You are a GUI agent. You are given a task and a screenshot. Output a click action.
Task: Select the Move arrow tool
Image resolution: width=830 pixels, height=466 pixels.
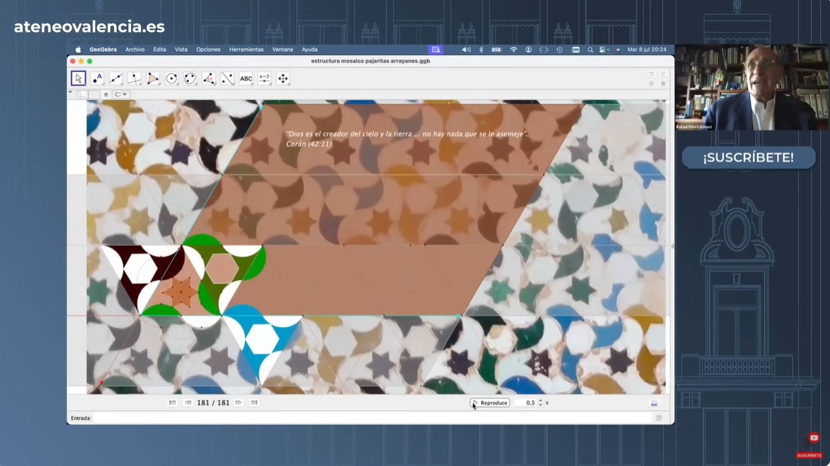pyautogui.click(x=78, y=78)
